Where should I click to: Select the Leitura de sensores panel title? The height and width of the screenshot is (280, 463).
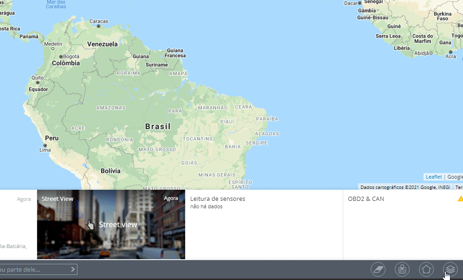[218, 199]
